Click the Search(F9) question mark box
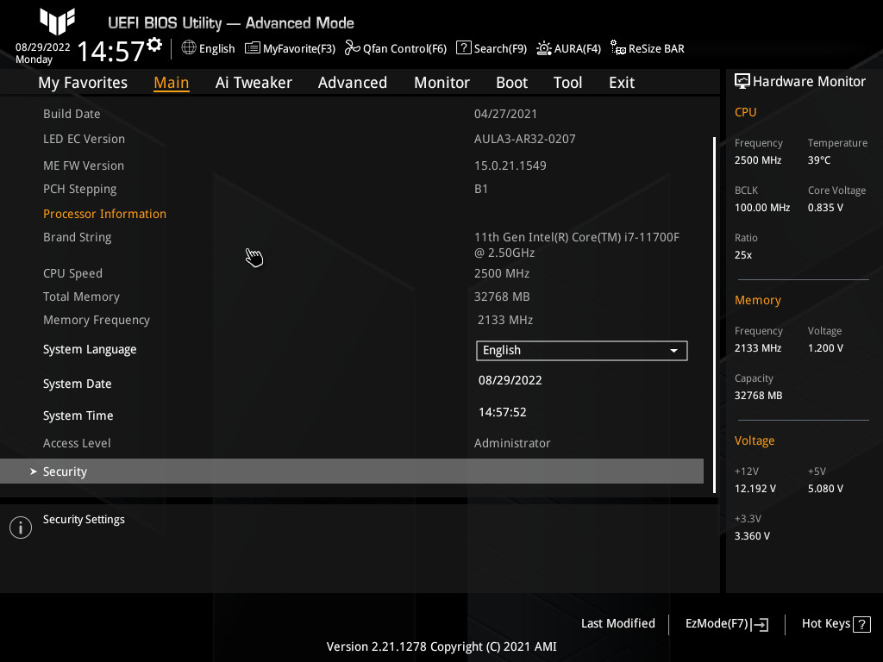 point(463,48)
